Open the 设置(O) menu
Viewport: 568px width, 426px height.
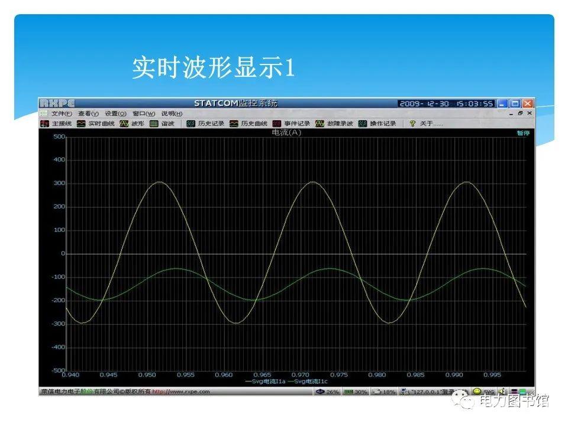tap(115, 114)
